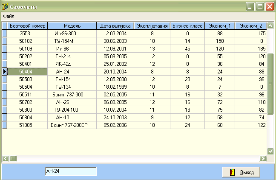Select the cell with board number 50511
Viewport: 276px width, 180px height.
(27, 94)
